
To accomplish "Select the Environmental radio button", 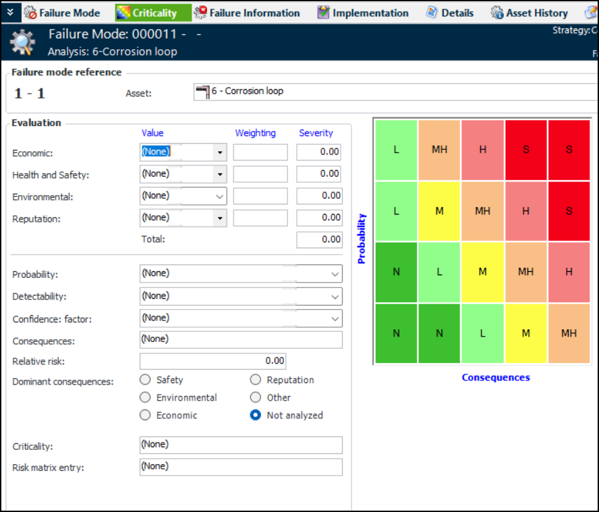I will 145,397.
